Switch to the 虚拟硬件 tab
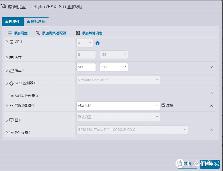Screen dimensions: 223x171 point(13,21)
